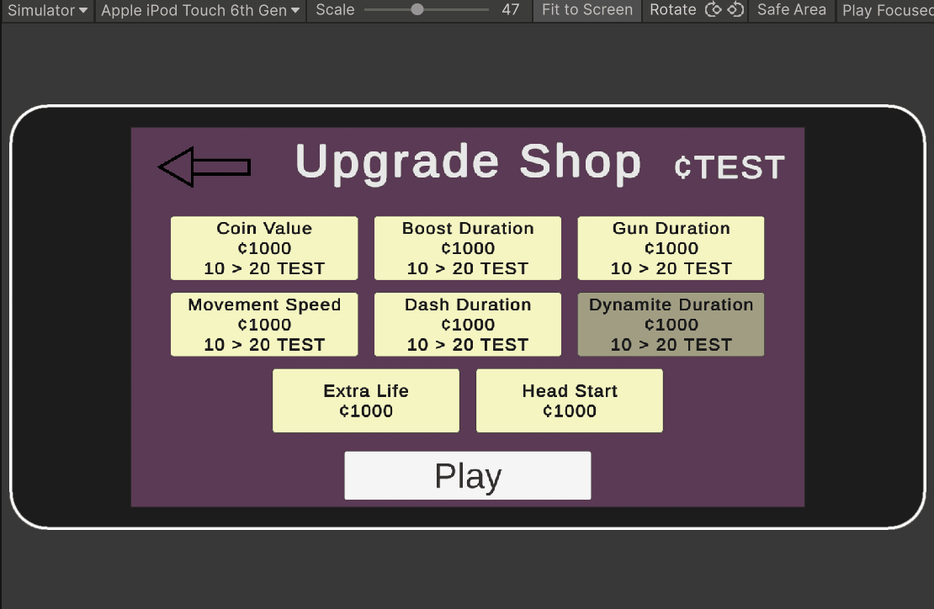Click the ¢TEST coin balance
This screenshot has width=934, height=609.
729,167
